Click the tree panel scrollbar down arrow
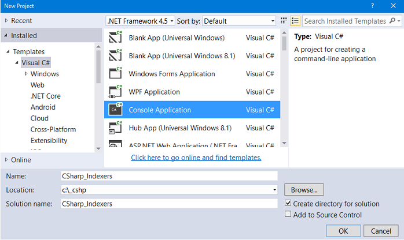The width and height of the screenshot is (404, 240). pyautogui.click(x=98, y=149)
